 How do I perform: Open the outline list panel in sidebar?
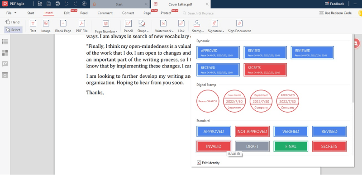click(5, 42)
